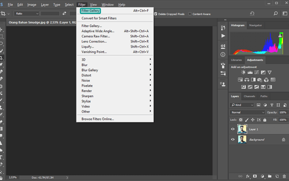Image resolution: width=289 pixels, height=181 pixels.
Task: Open the Ratio crop preset dropdown
Action: (27, 13)
